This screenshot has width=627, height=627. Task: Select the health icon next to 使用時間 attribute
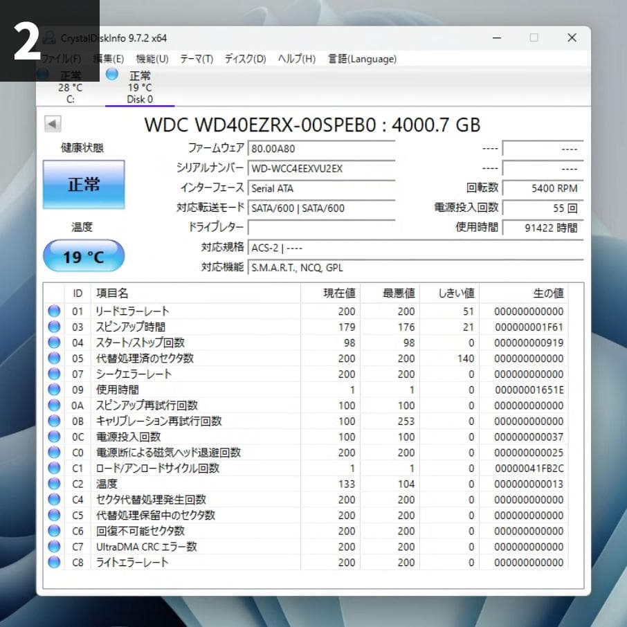click(x=54, y=390)
